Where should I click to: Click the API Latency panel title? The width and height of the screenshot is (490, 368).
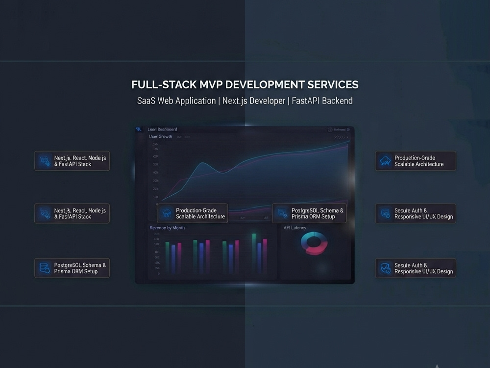[x=294, y=228]
